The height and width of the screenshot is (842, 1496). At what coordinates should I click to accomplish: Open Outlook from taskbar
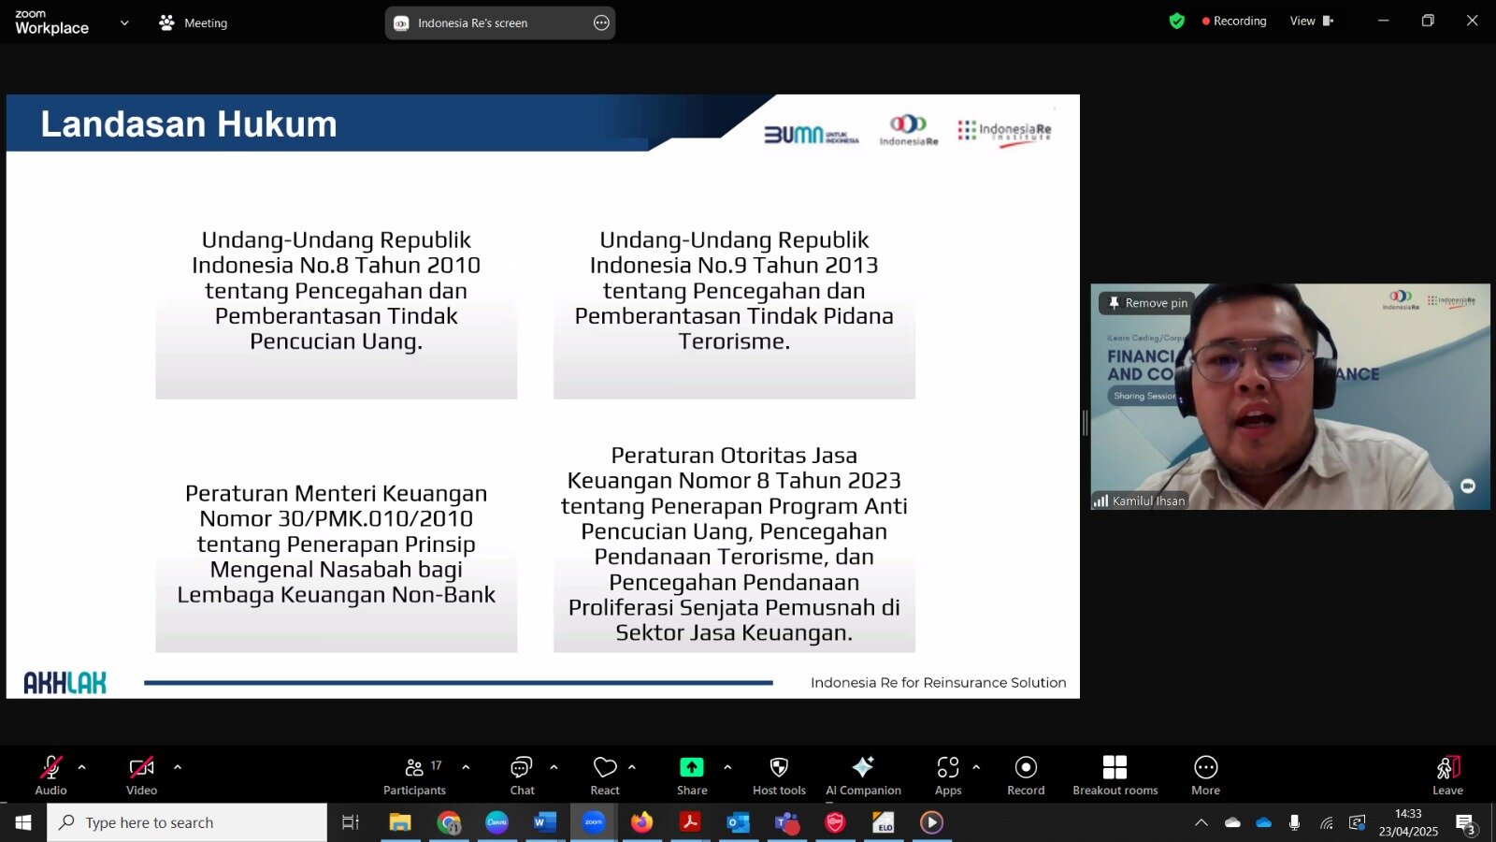739,822
